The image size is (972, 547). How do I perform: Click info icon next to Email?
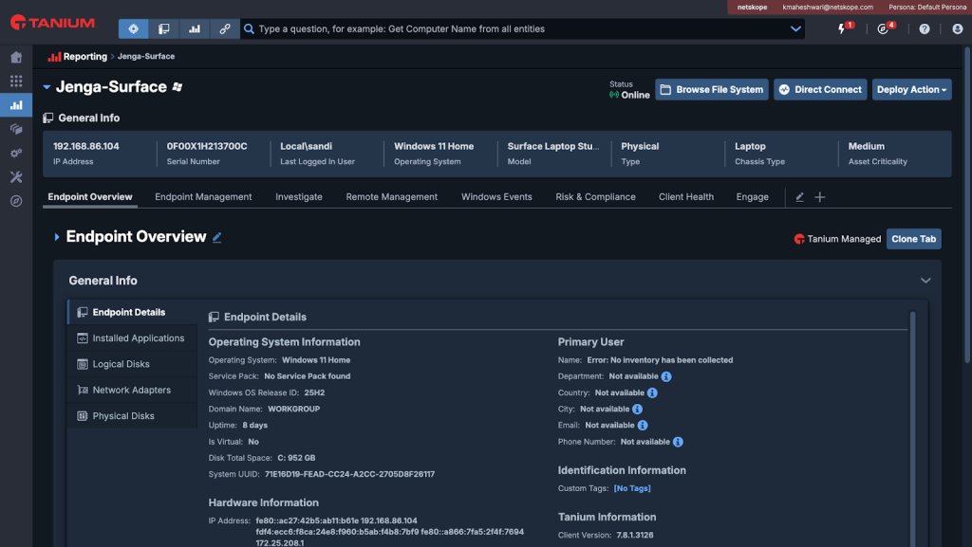coord(643,425)
